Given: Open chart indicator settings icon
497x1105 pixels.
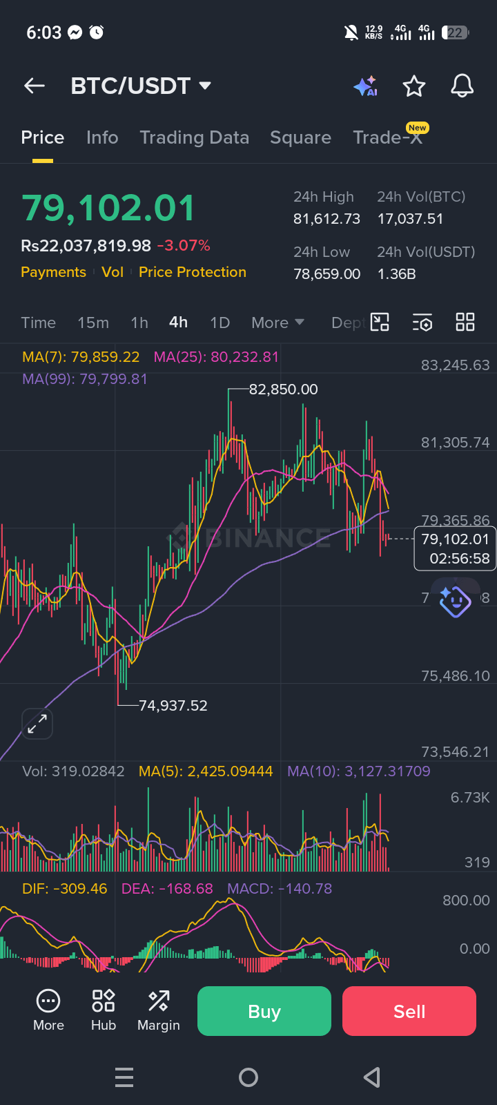Looking at the screenshot, I should (x=422, y=323).
